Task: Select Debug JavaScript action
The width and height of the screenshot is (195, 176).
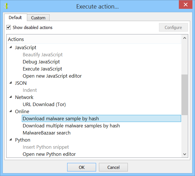Action: coord(41,62)
